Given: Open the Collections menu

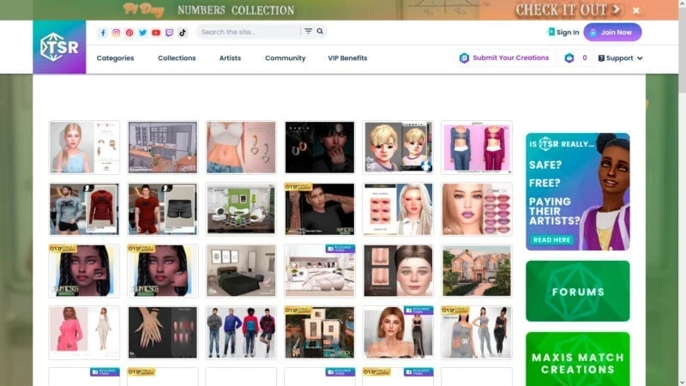Looking at the screenshot, I should [177, 57].
